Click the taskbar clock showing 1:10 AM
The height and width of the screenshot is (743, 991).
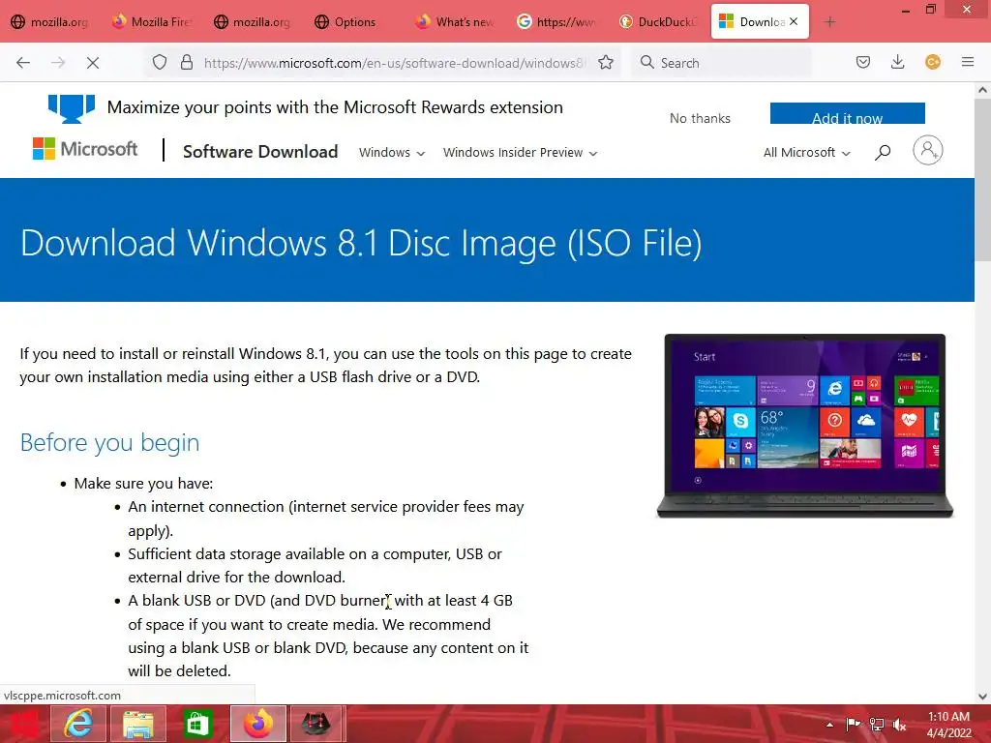tap(948, 725)
